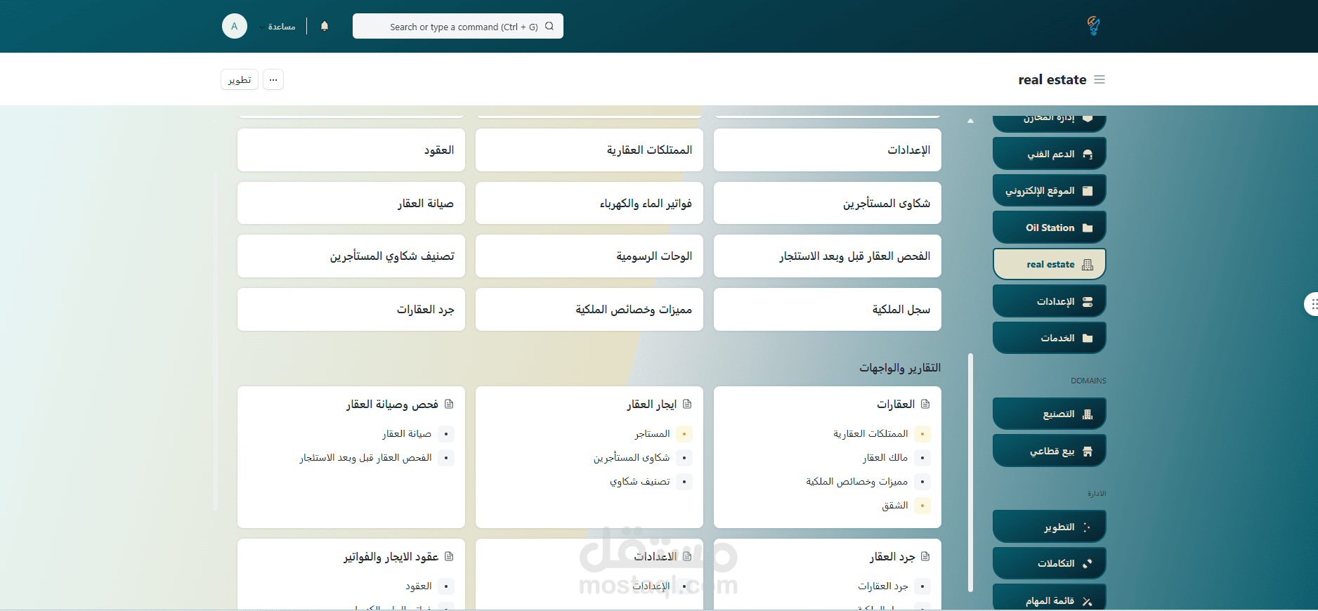The width and height of the screenshot is (1318, 611).
Task: Click the تطوير button
Action: coord(240,79)
